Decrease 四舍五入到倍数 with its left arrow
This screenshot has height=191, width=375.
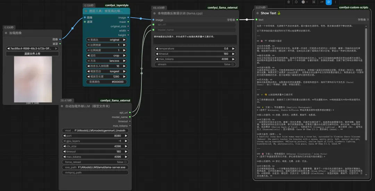click(89, 66)
